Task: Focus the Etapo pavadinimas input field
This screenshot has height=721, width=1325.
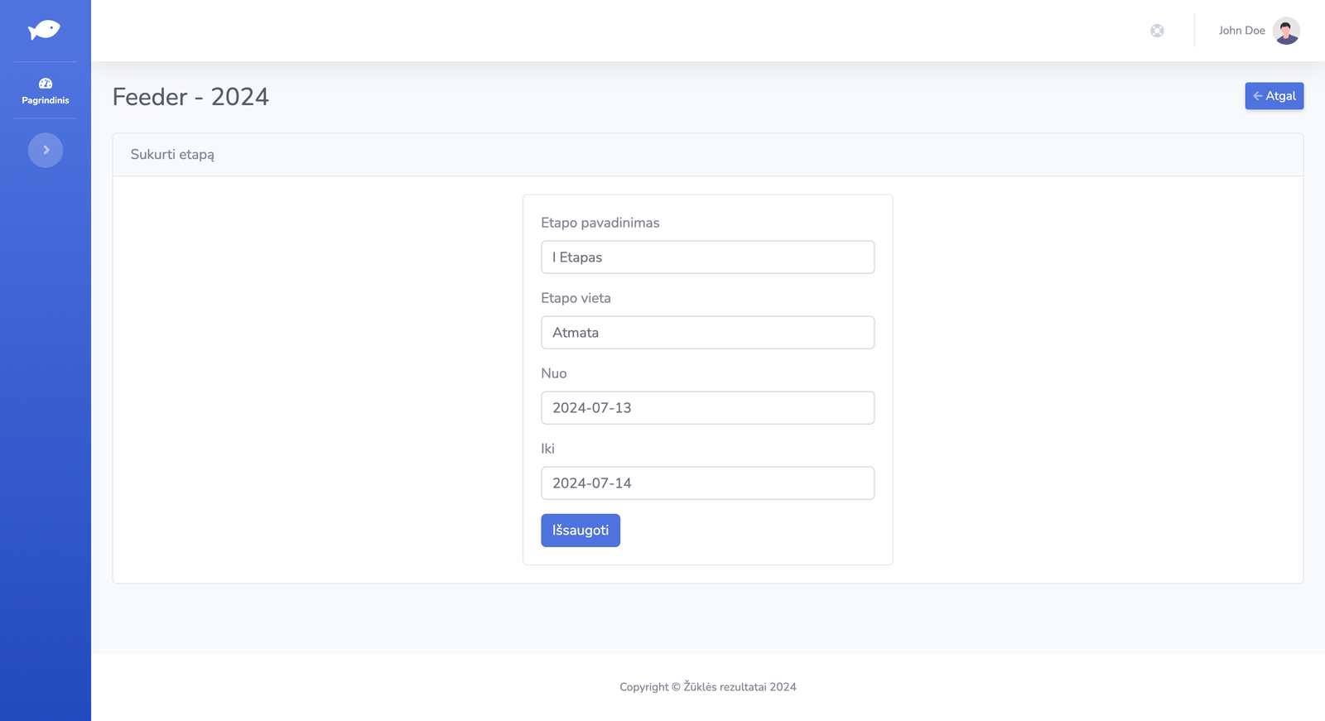Action: pyautogui.click(x=707, y=257)
